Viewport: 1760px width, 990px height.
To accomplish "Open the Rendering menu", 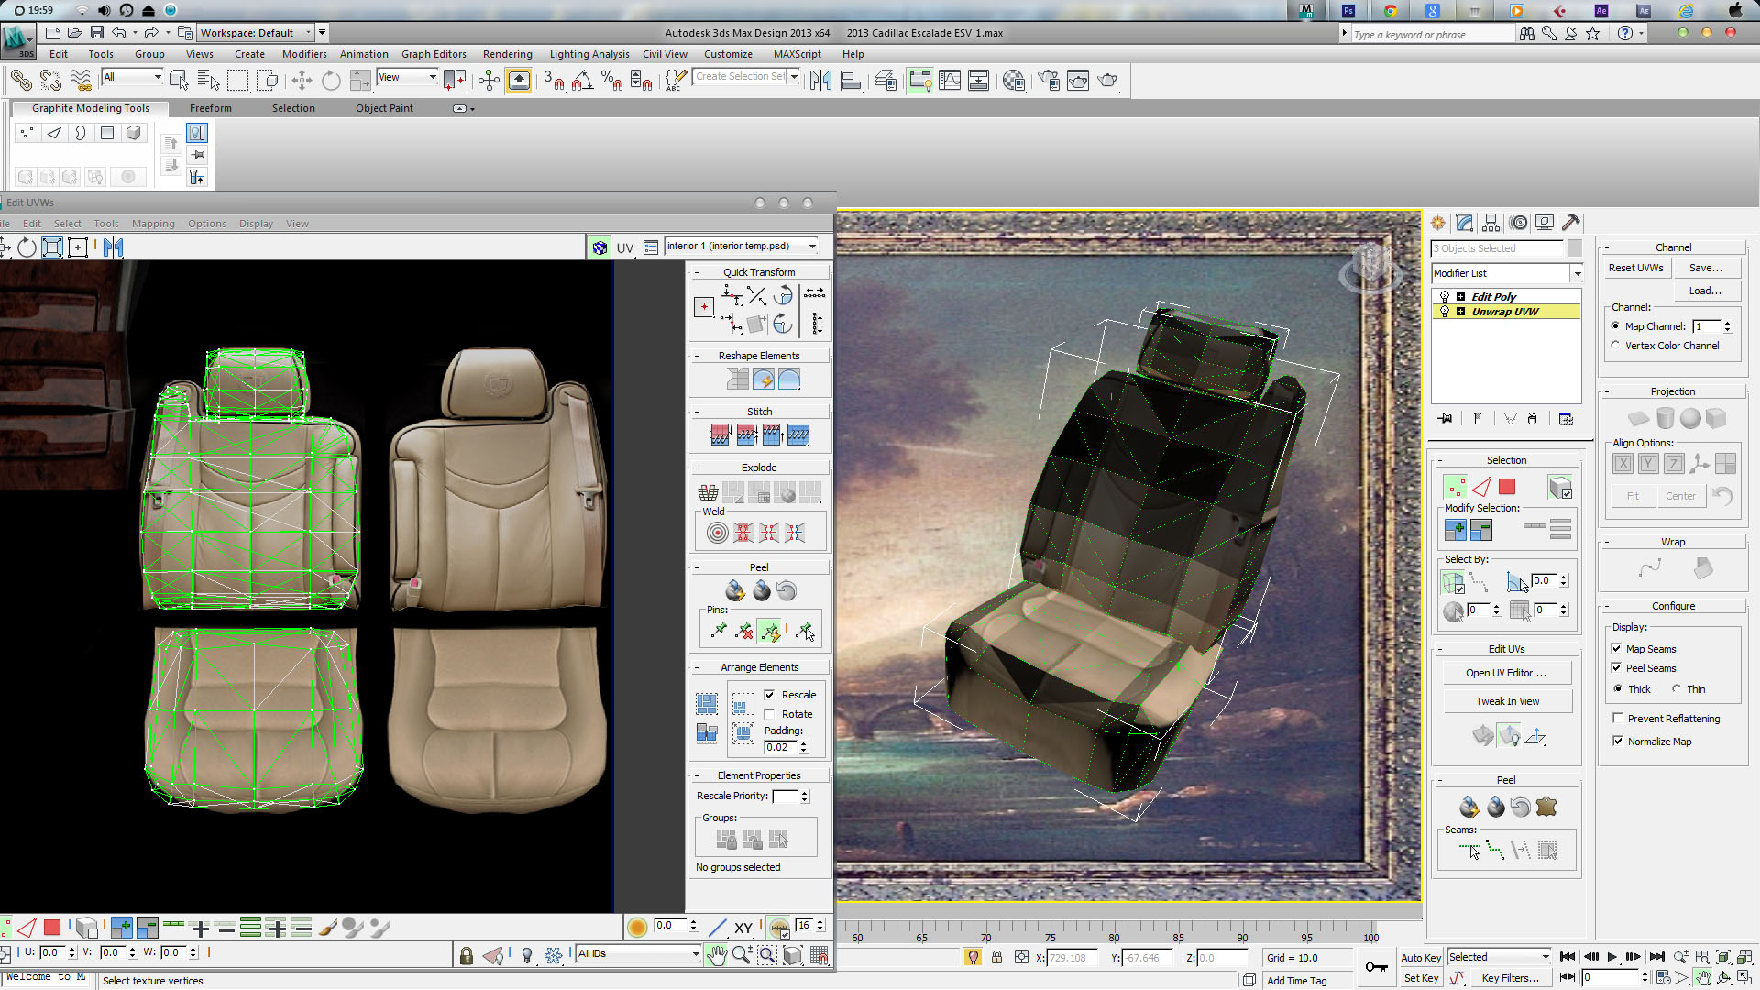I will tap(507, 54).
